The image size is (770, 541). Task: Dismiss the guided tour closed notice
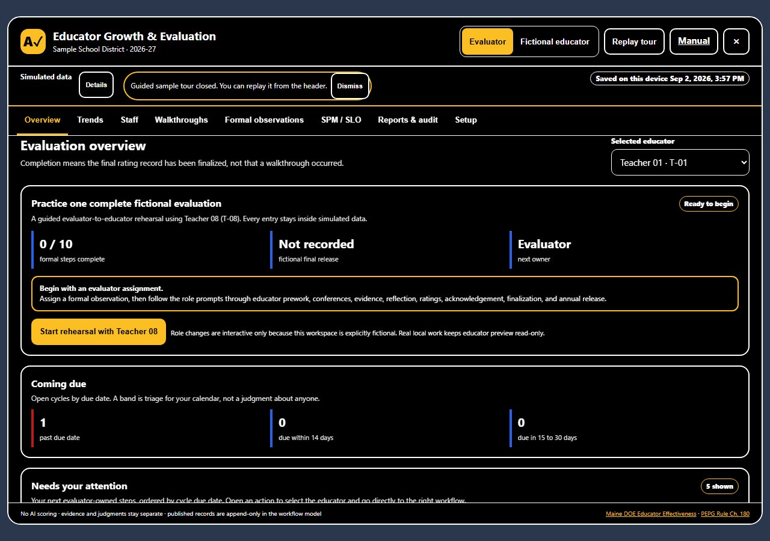tap(350, 86)
